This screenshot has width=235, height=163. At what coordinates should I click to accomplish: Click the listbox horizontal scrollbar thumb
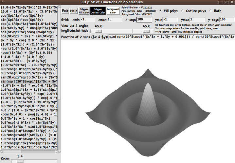[12, 152]
